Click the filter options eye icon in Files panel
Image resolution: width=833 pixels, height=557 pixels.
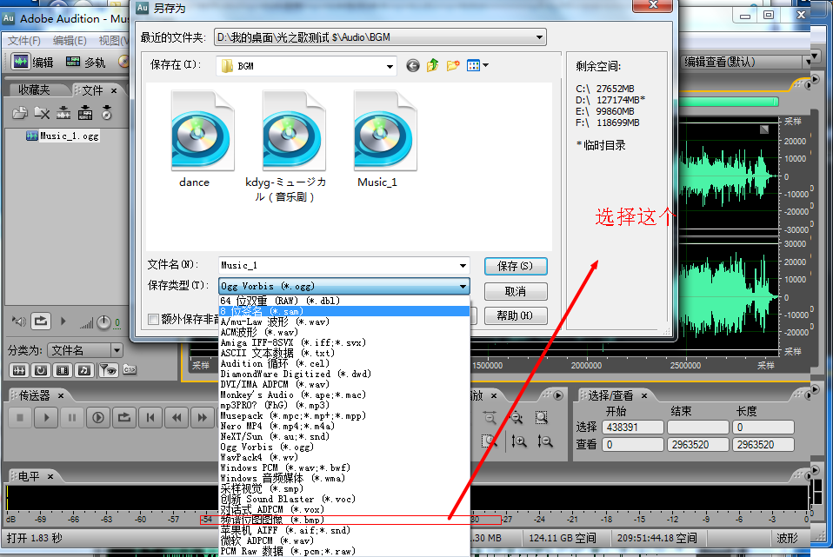(109, 370)
